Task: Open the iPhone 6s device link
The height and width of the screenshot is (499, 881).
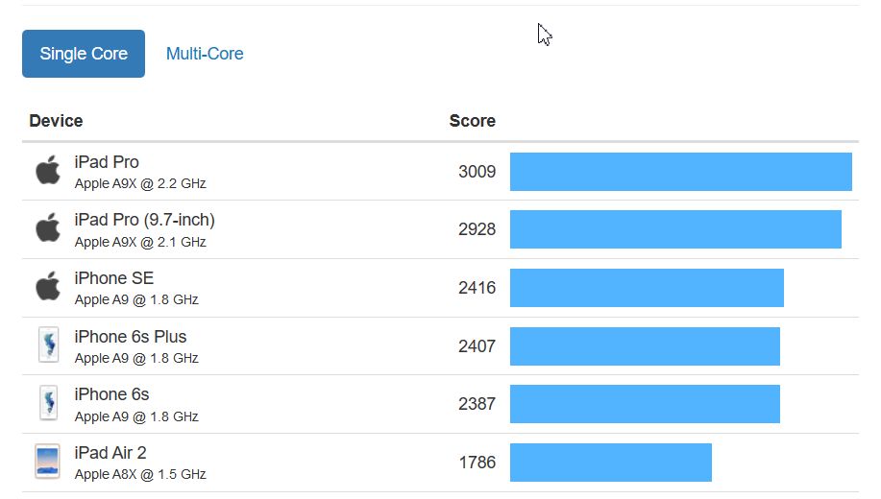Action: pos(111,394)
